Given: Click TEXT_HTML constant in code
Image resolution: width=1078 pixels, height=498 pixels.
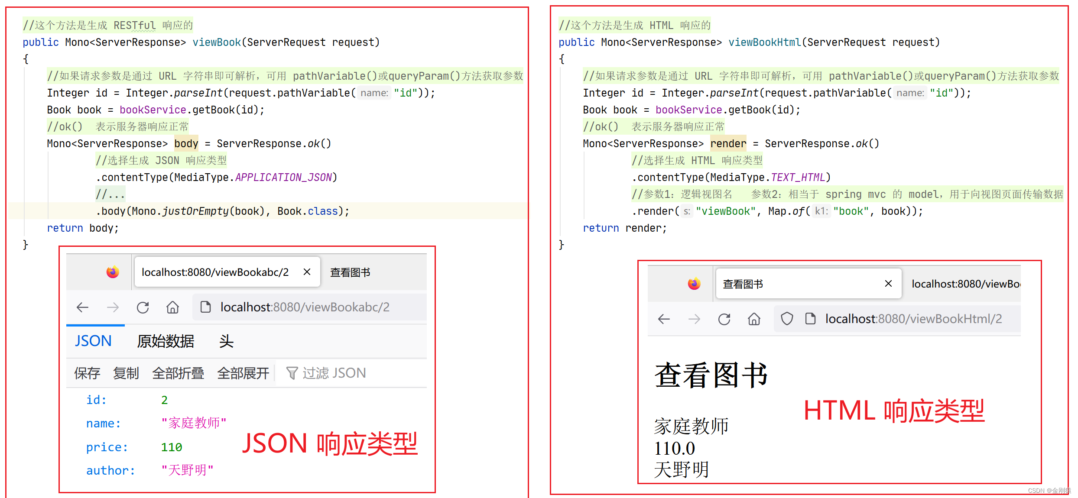Looking at the screenshot, I should (x=798, y=178).
